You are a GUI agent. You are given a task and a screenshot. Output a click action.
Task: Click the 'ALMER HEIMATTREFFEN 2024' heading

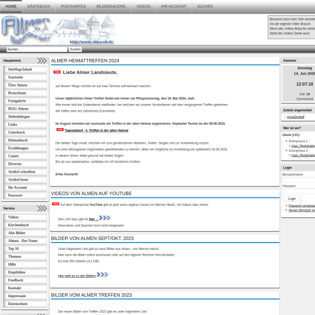click(85, 61)
